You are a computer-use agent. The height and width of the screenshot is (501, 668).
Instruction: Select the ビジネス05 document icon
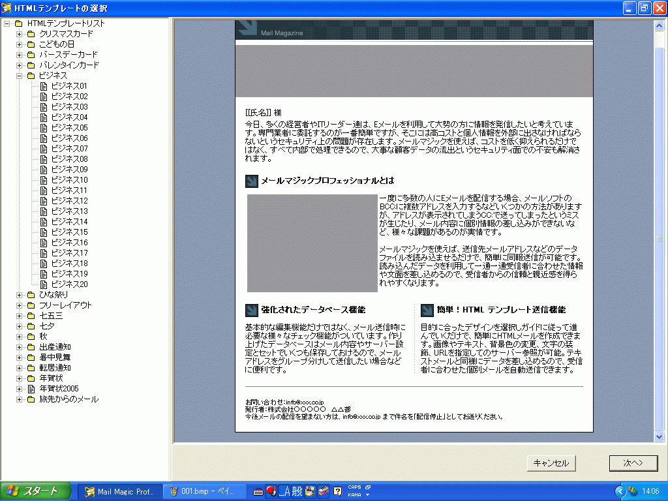(x=44, y=128)
